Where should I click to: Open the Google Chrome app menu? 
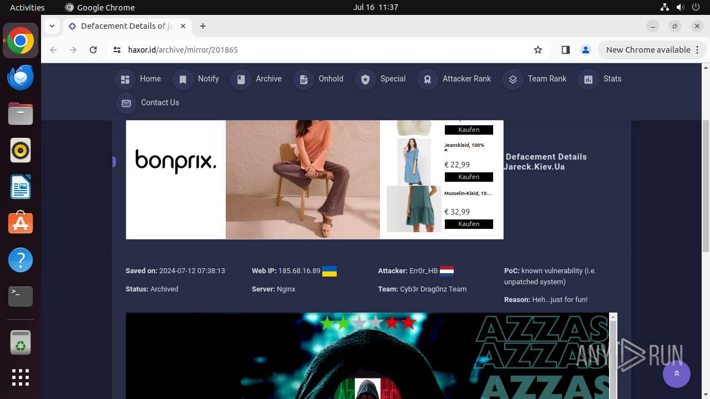pyautogui.click(x=100, y=7)
